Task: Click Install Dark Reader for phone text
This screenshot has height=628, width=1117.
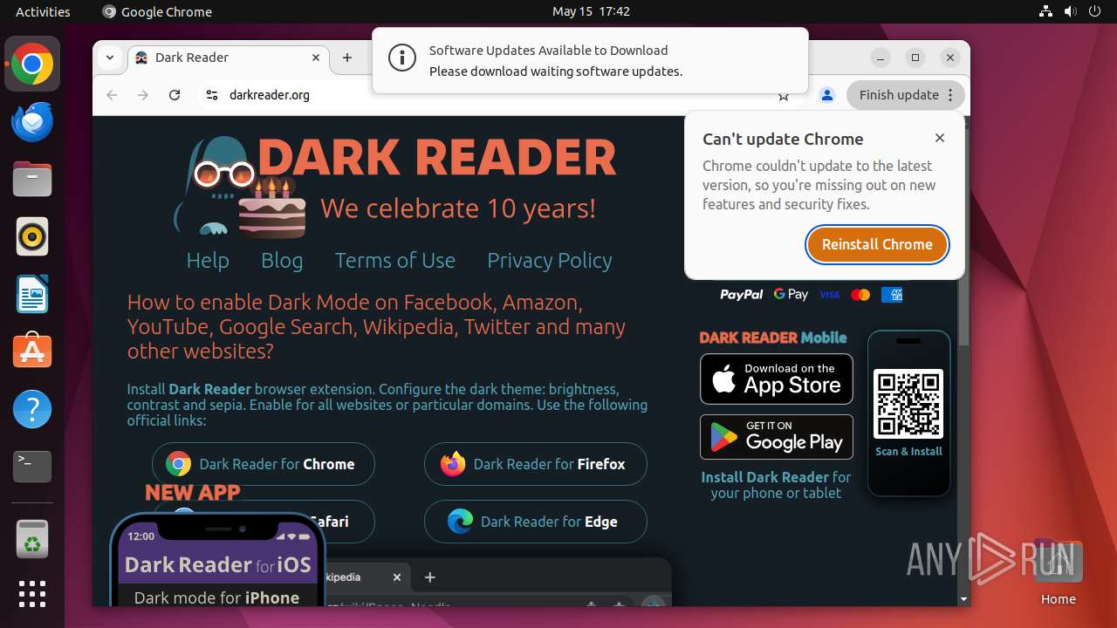Action: (776, 485)
